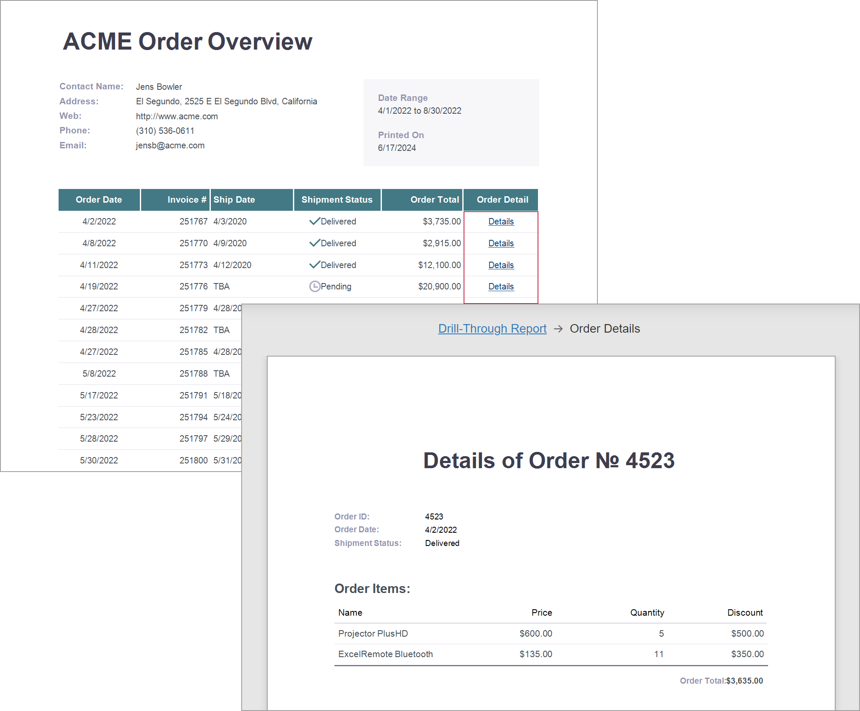Click the Quantity column header in Order Items
The height and width of the screenshot is (711, 860).
point(647,613)
